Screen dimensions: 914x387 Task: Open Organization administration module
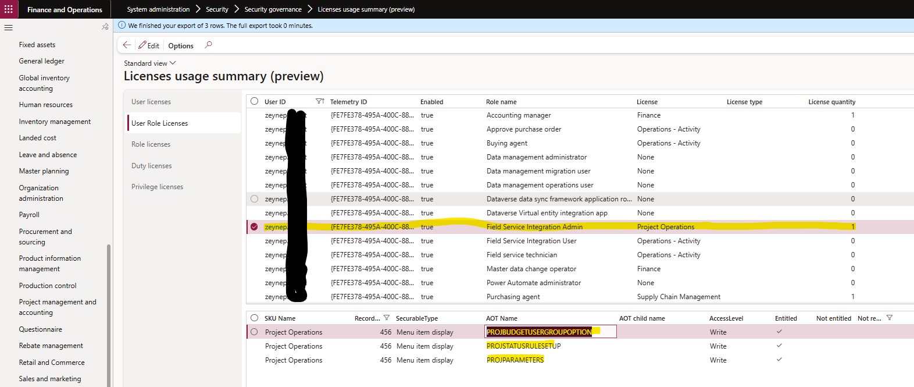(x=41, y=193)
